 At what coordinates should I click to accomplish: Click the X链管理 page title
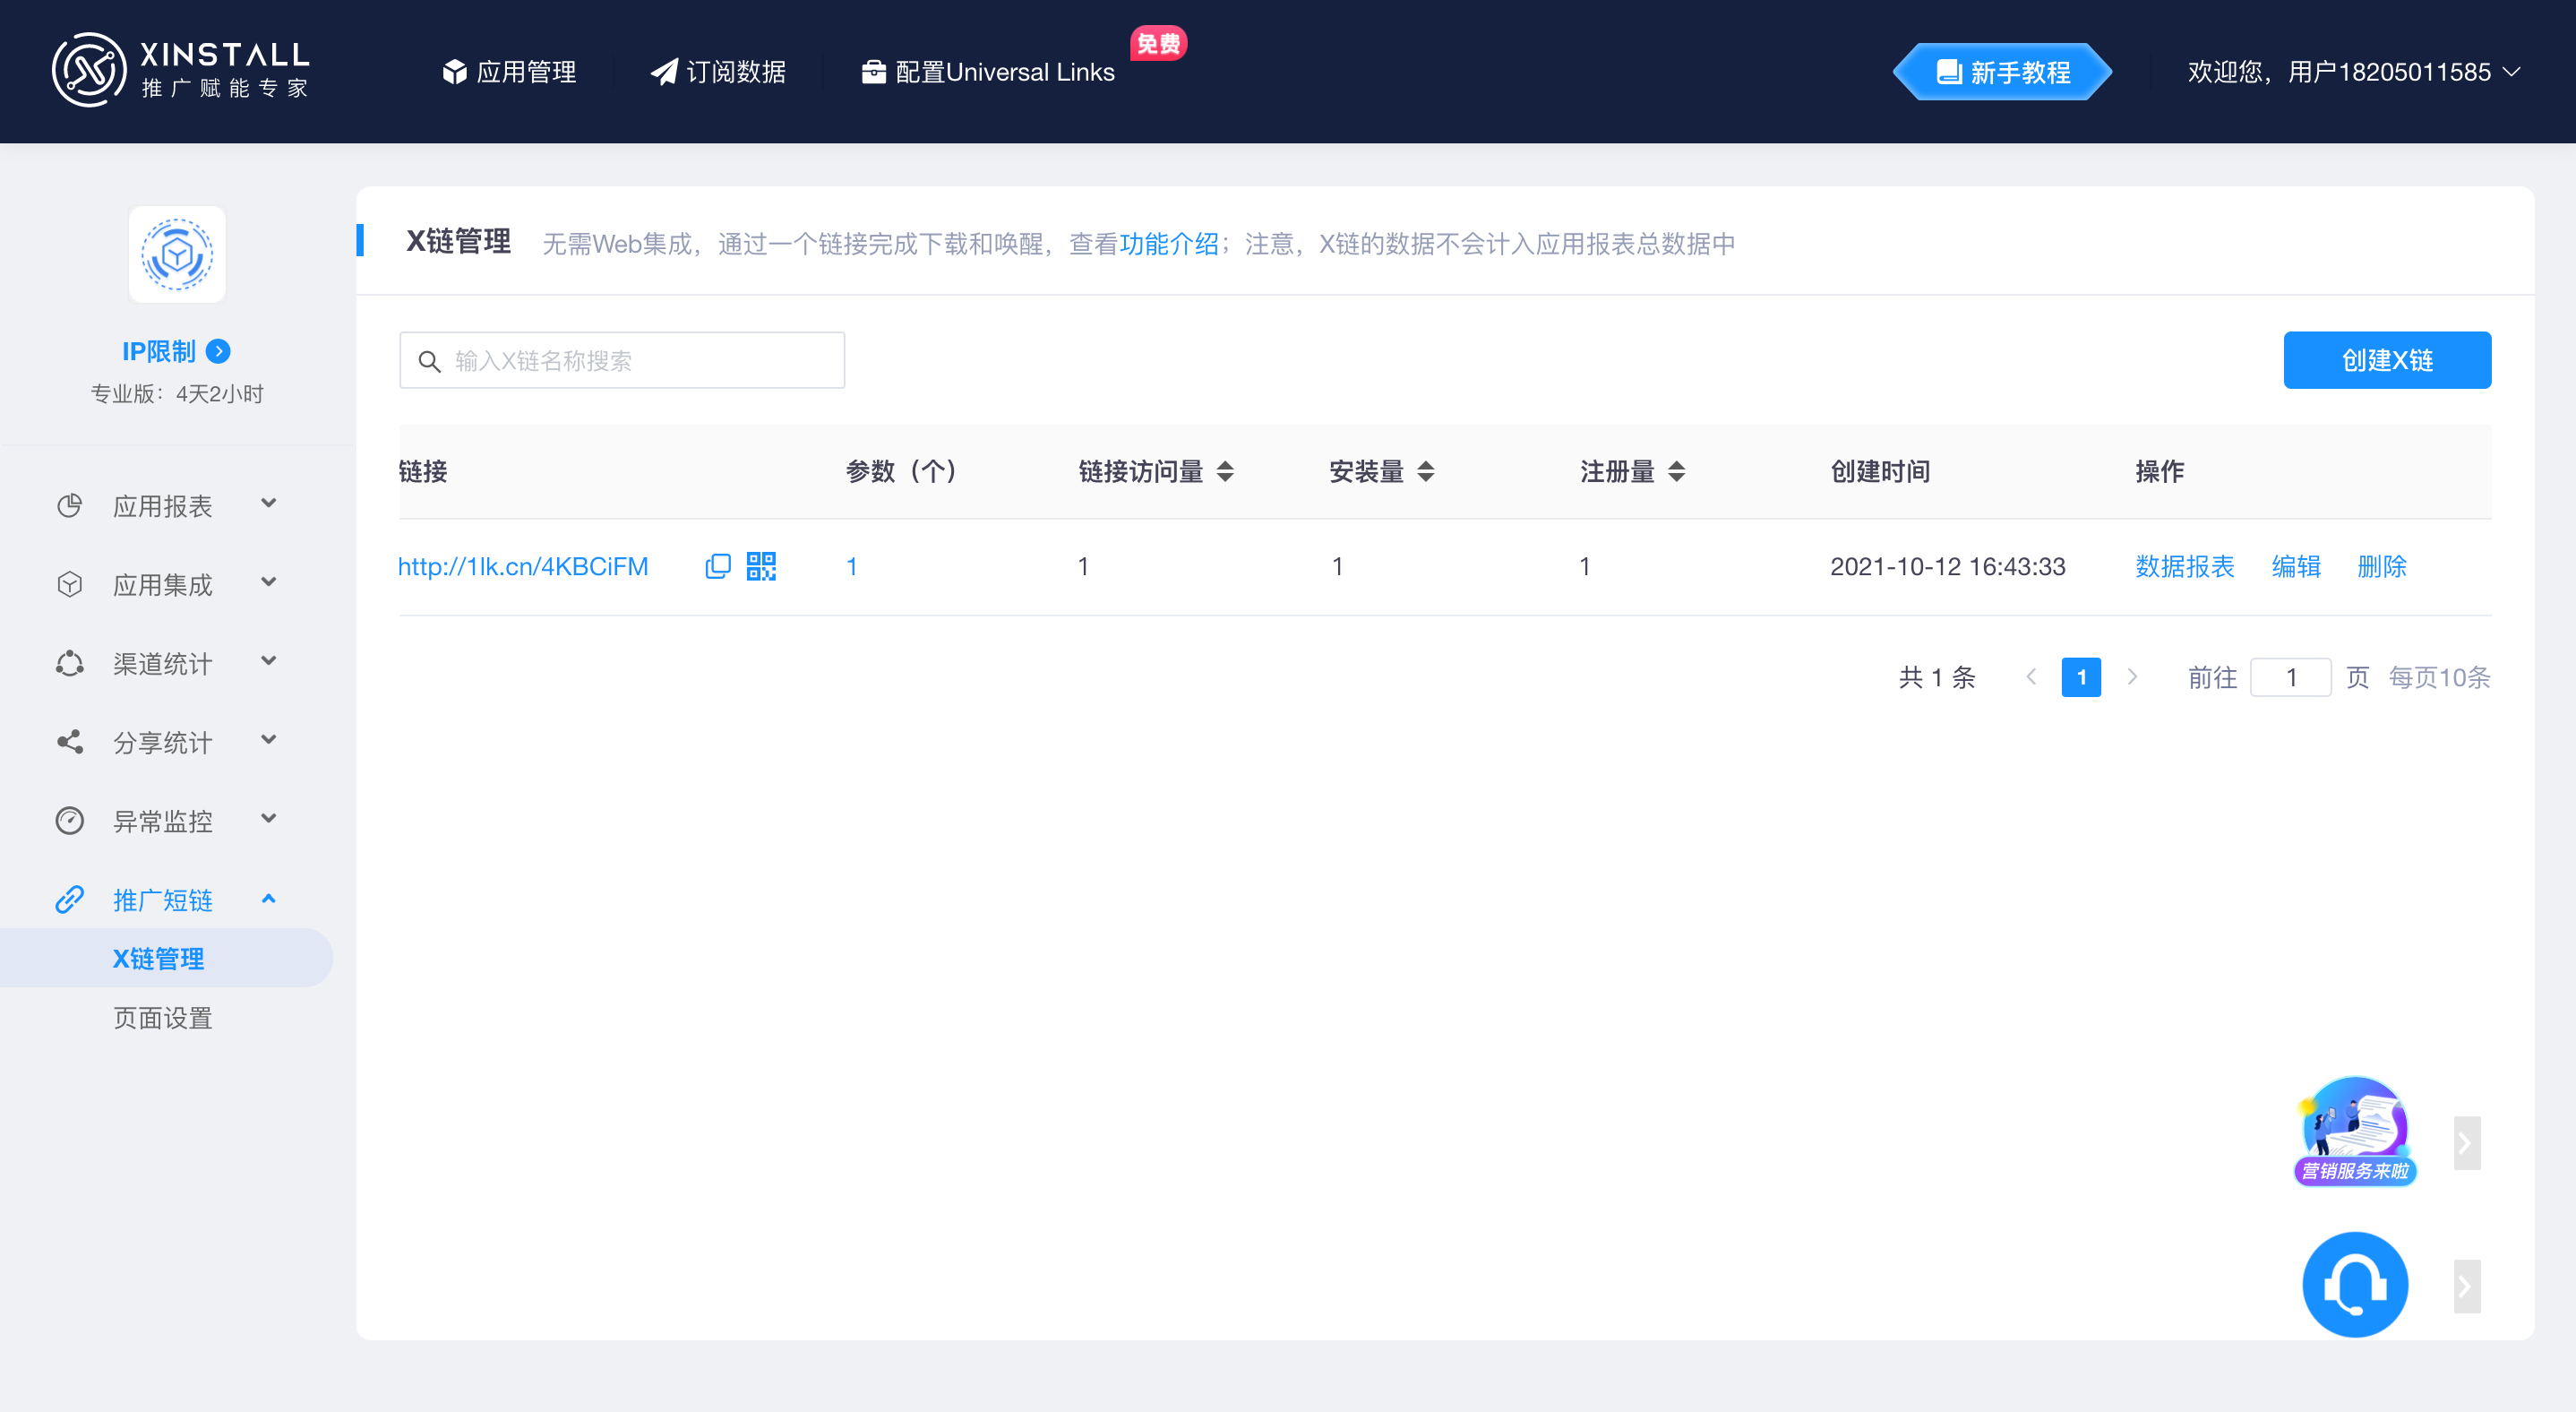[x=458, y=241]
